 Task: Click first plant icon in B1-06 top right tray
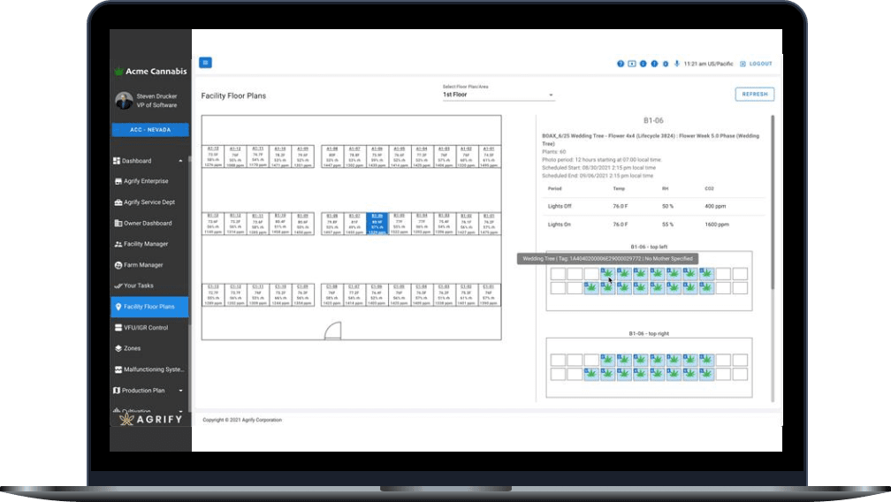coord(607,360)
